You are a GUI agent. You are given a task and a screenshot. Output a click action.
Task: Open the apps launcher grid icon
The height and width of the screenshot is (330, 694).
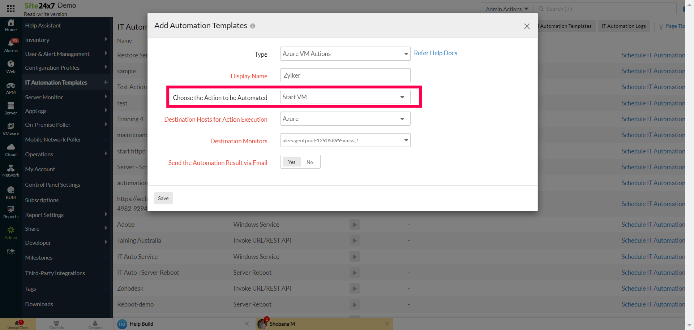coord(10,8)
